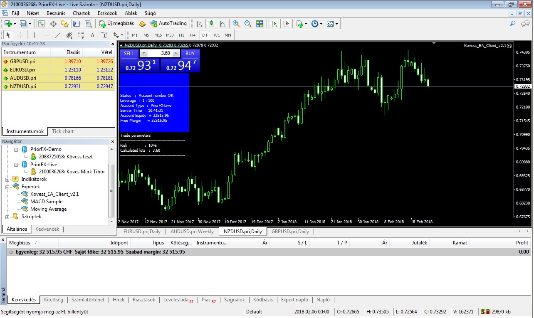Select the Crosshair cursor tool
Image resolution: width=534 pixels, height=318 pixels.
20,35
